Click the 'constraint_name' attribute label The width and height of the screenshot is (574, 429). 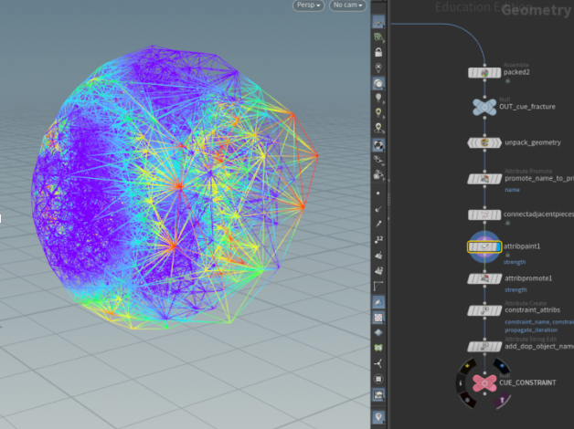[x=527, y=322]
